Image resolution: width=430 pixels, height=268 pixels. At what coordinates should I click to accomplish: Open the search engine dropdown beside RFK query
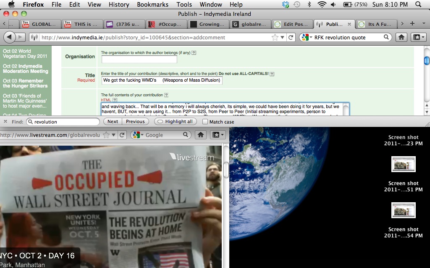point(307,37)
